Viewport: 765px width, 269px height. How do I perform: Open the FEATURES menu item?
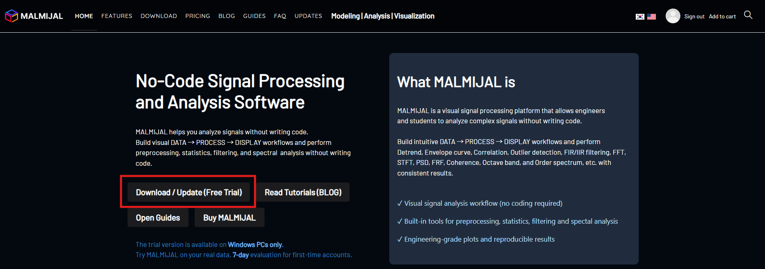coord(117,16)
